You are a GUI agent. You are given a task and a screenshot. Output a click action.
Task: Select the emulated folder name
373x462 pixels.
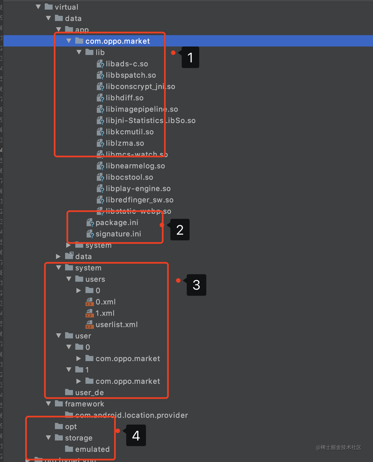point(92,449)
